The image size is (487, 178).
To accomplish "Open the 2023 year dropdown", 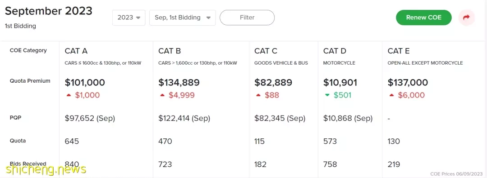I will click(x=129, y=18).
